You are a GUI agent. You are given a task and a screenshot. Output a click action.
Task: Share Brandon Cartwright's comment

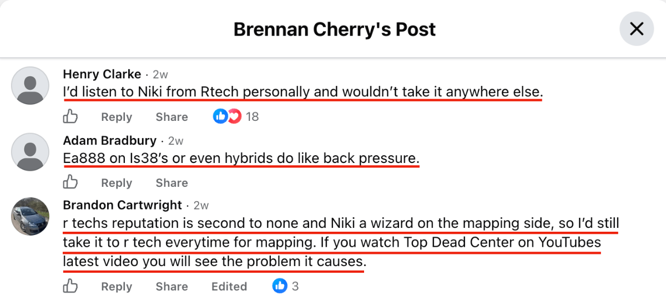point(171,287)
